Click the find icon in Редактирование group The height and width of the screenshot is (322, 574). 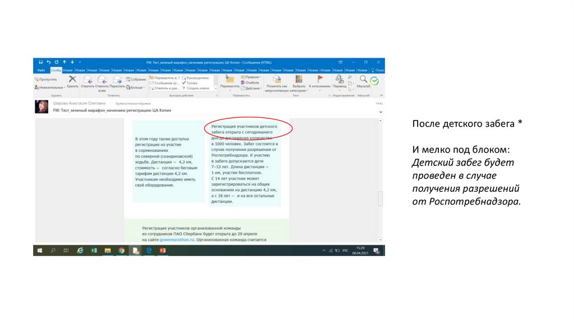[x=350, y=77]
